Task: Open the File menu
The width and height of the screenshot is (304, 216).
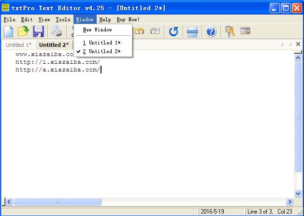Action: click(9, 20)
